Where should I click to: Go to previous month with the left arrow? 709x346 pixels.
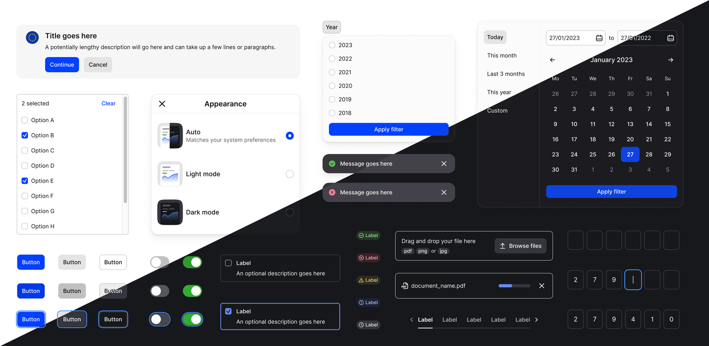553,60
